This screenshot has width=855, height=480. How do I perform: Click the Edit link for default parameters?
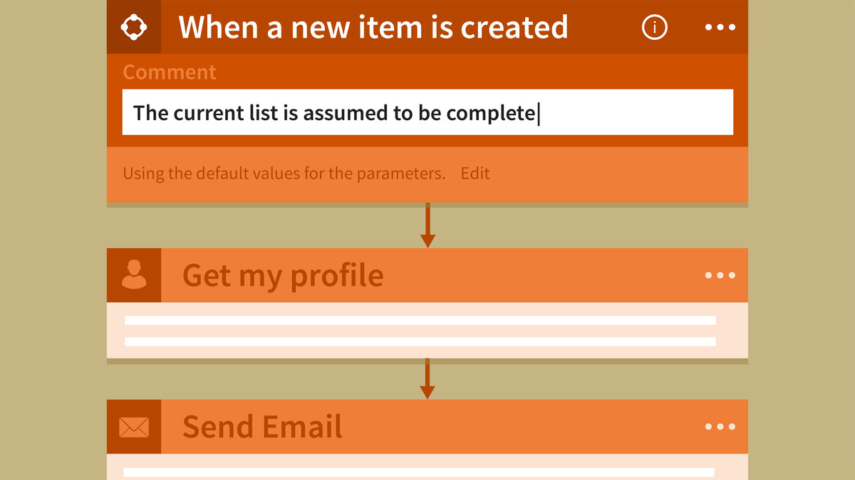coord(475,174)
